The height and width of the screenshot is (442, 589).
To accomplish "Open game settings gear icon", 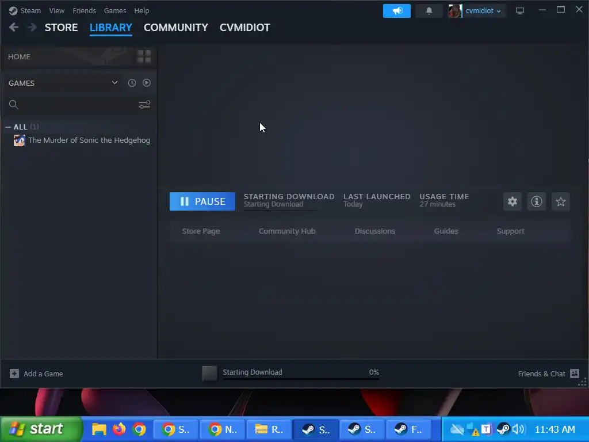I will 512,201.
